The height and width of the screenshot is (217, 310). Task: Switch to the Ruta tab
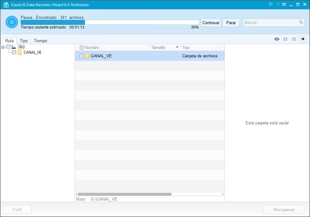tap(9, 41)
